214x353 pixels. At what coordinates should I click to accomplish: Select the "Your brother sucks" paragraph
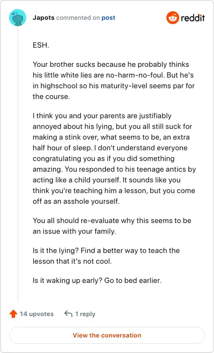click(x=114, y=80)
